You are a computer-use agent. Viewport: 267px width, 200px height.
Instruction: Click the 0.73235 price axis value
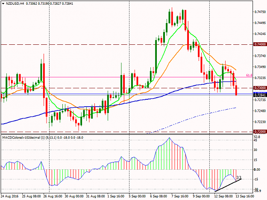click(x=260, y=78)
